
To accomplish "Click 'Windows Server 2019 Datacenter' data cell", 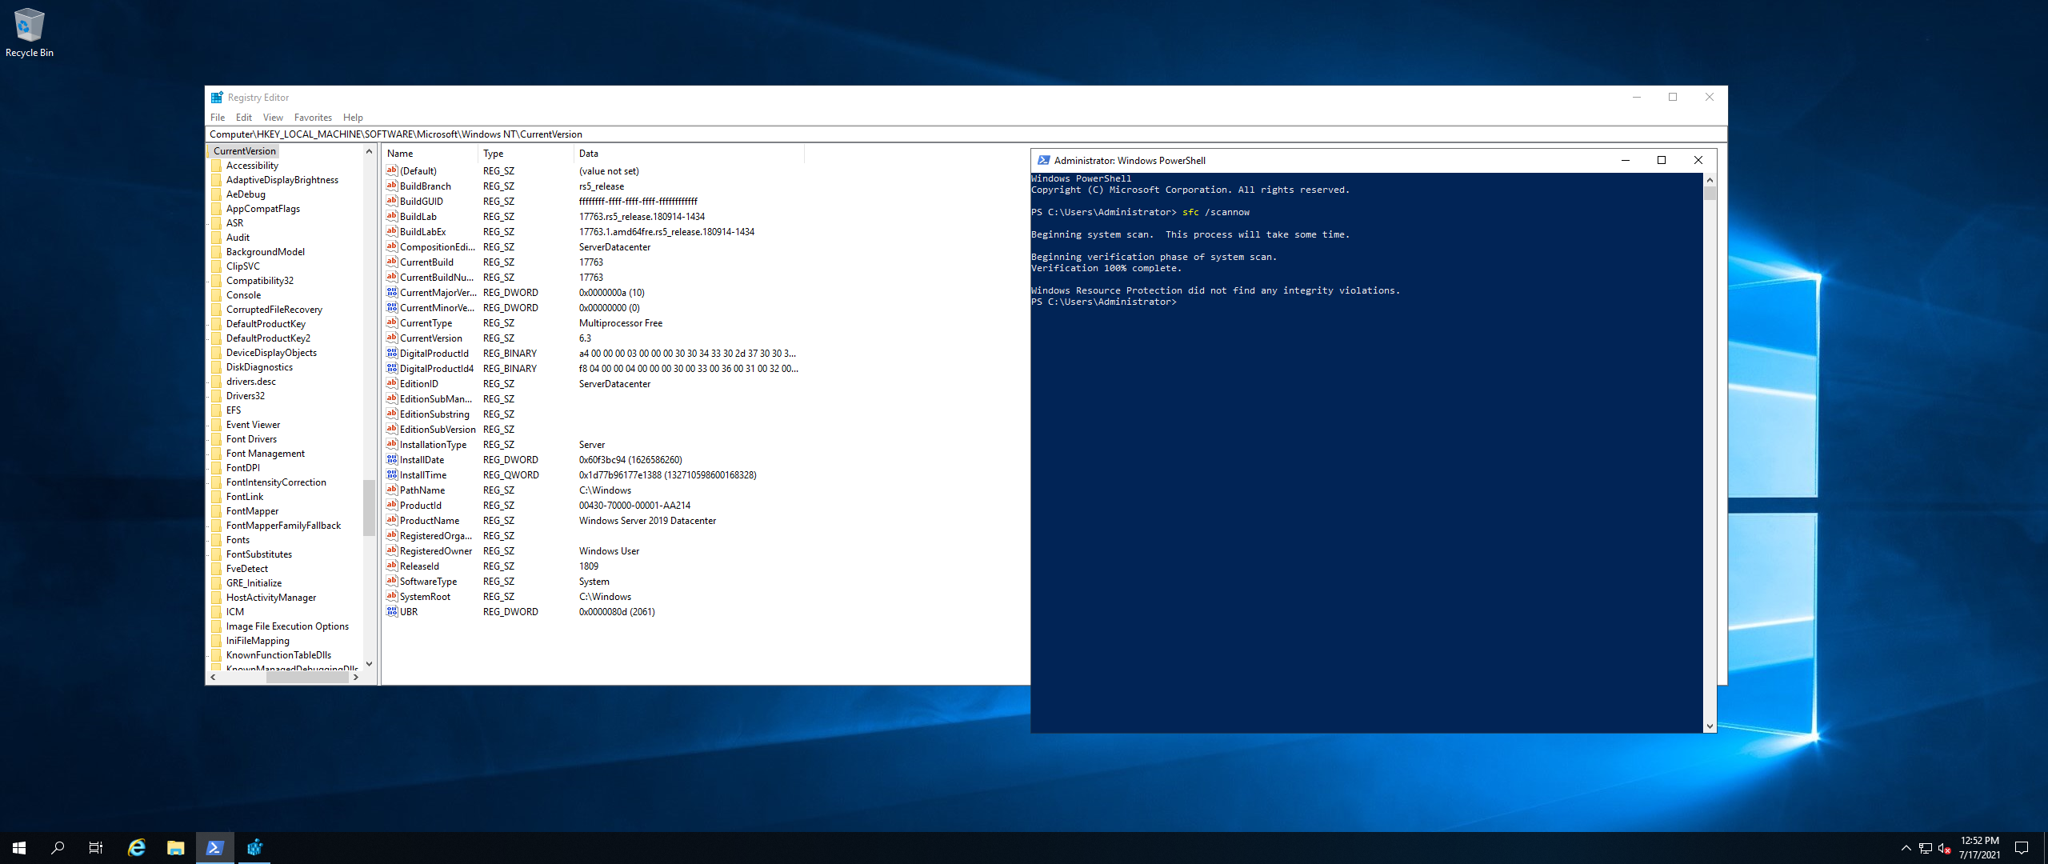I will click(x=647, y=520).
